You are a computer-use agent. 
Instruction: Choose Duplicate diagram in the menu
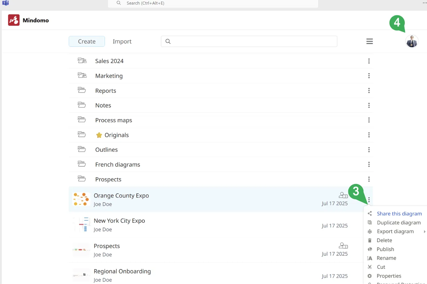(x=398, y=223)
